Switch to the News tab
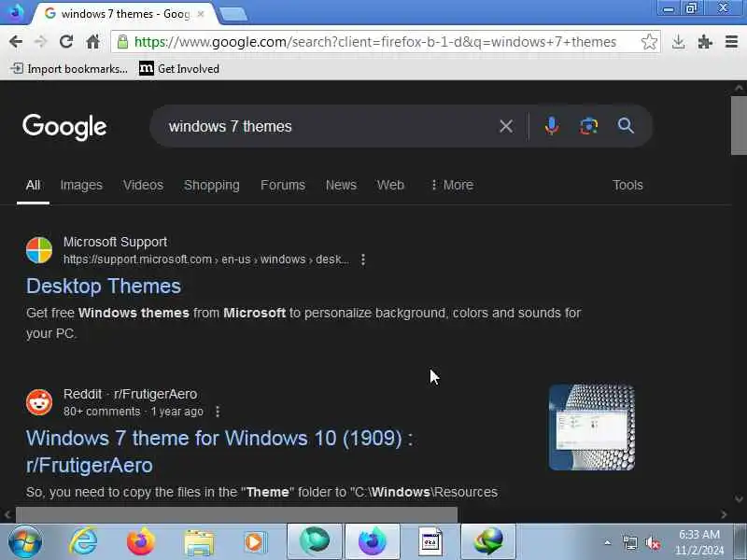The height and width of the screenshot is (560, 747). 341,185
